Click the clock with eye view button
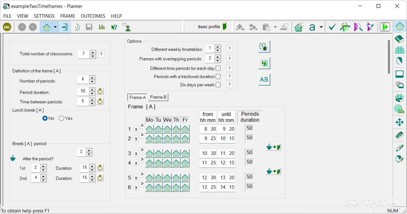The width and height of the screenshot is (407, 214). pos(264,47)
